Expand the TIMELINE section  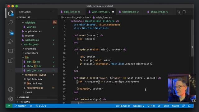[37, 102]
